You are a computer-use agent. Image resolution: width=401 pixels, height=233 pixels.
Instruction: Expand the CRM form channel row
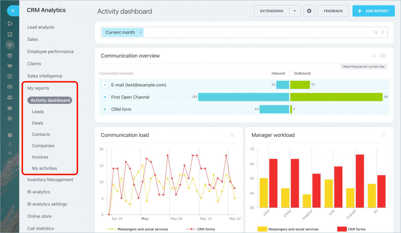105,109
